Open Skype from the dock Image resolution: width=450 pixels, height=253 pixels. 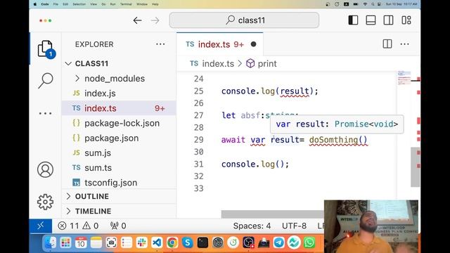(188, 242)
